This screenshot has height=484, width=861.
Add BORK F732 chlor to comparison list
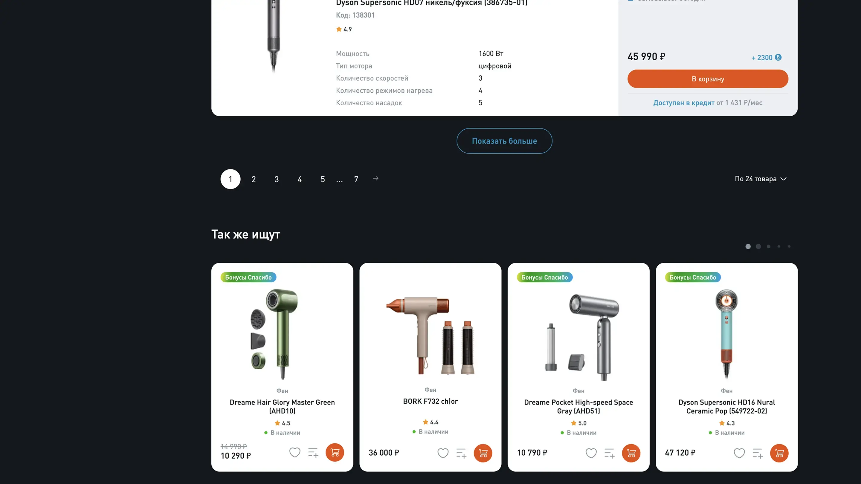point(461,453)
